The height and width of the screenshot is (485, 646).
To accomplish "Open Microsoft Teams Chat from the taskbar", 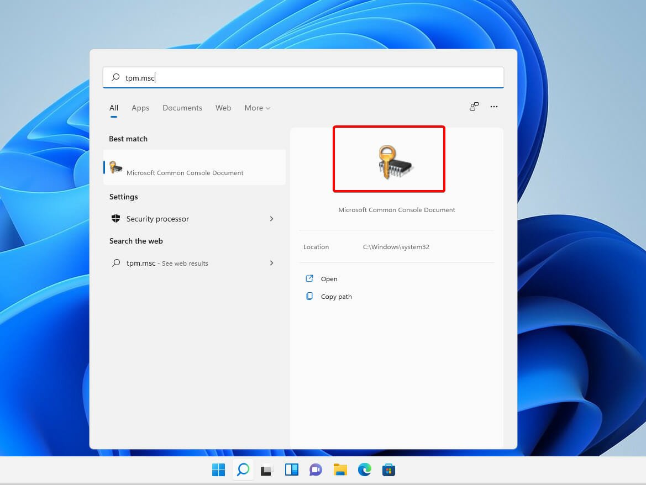I will coord(316,469).
